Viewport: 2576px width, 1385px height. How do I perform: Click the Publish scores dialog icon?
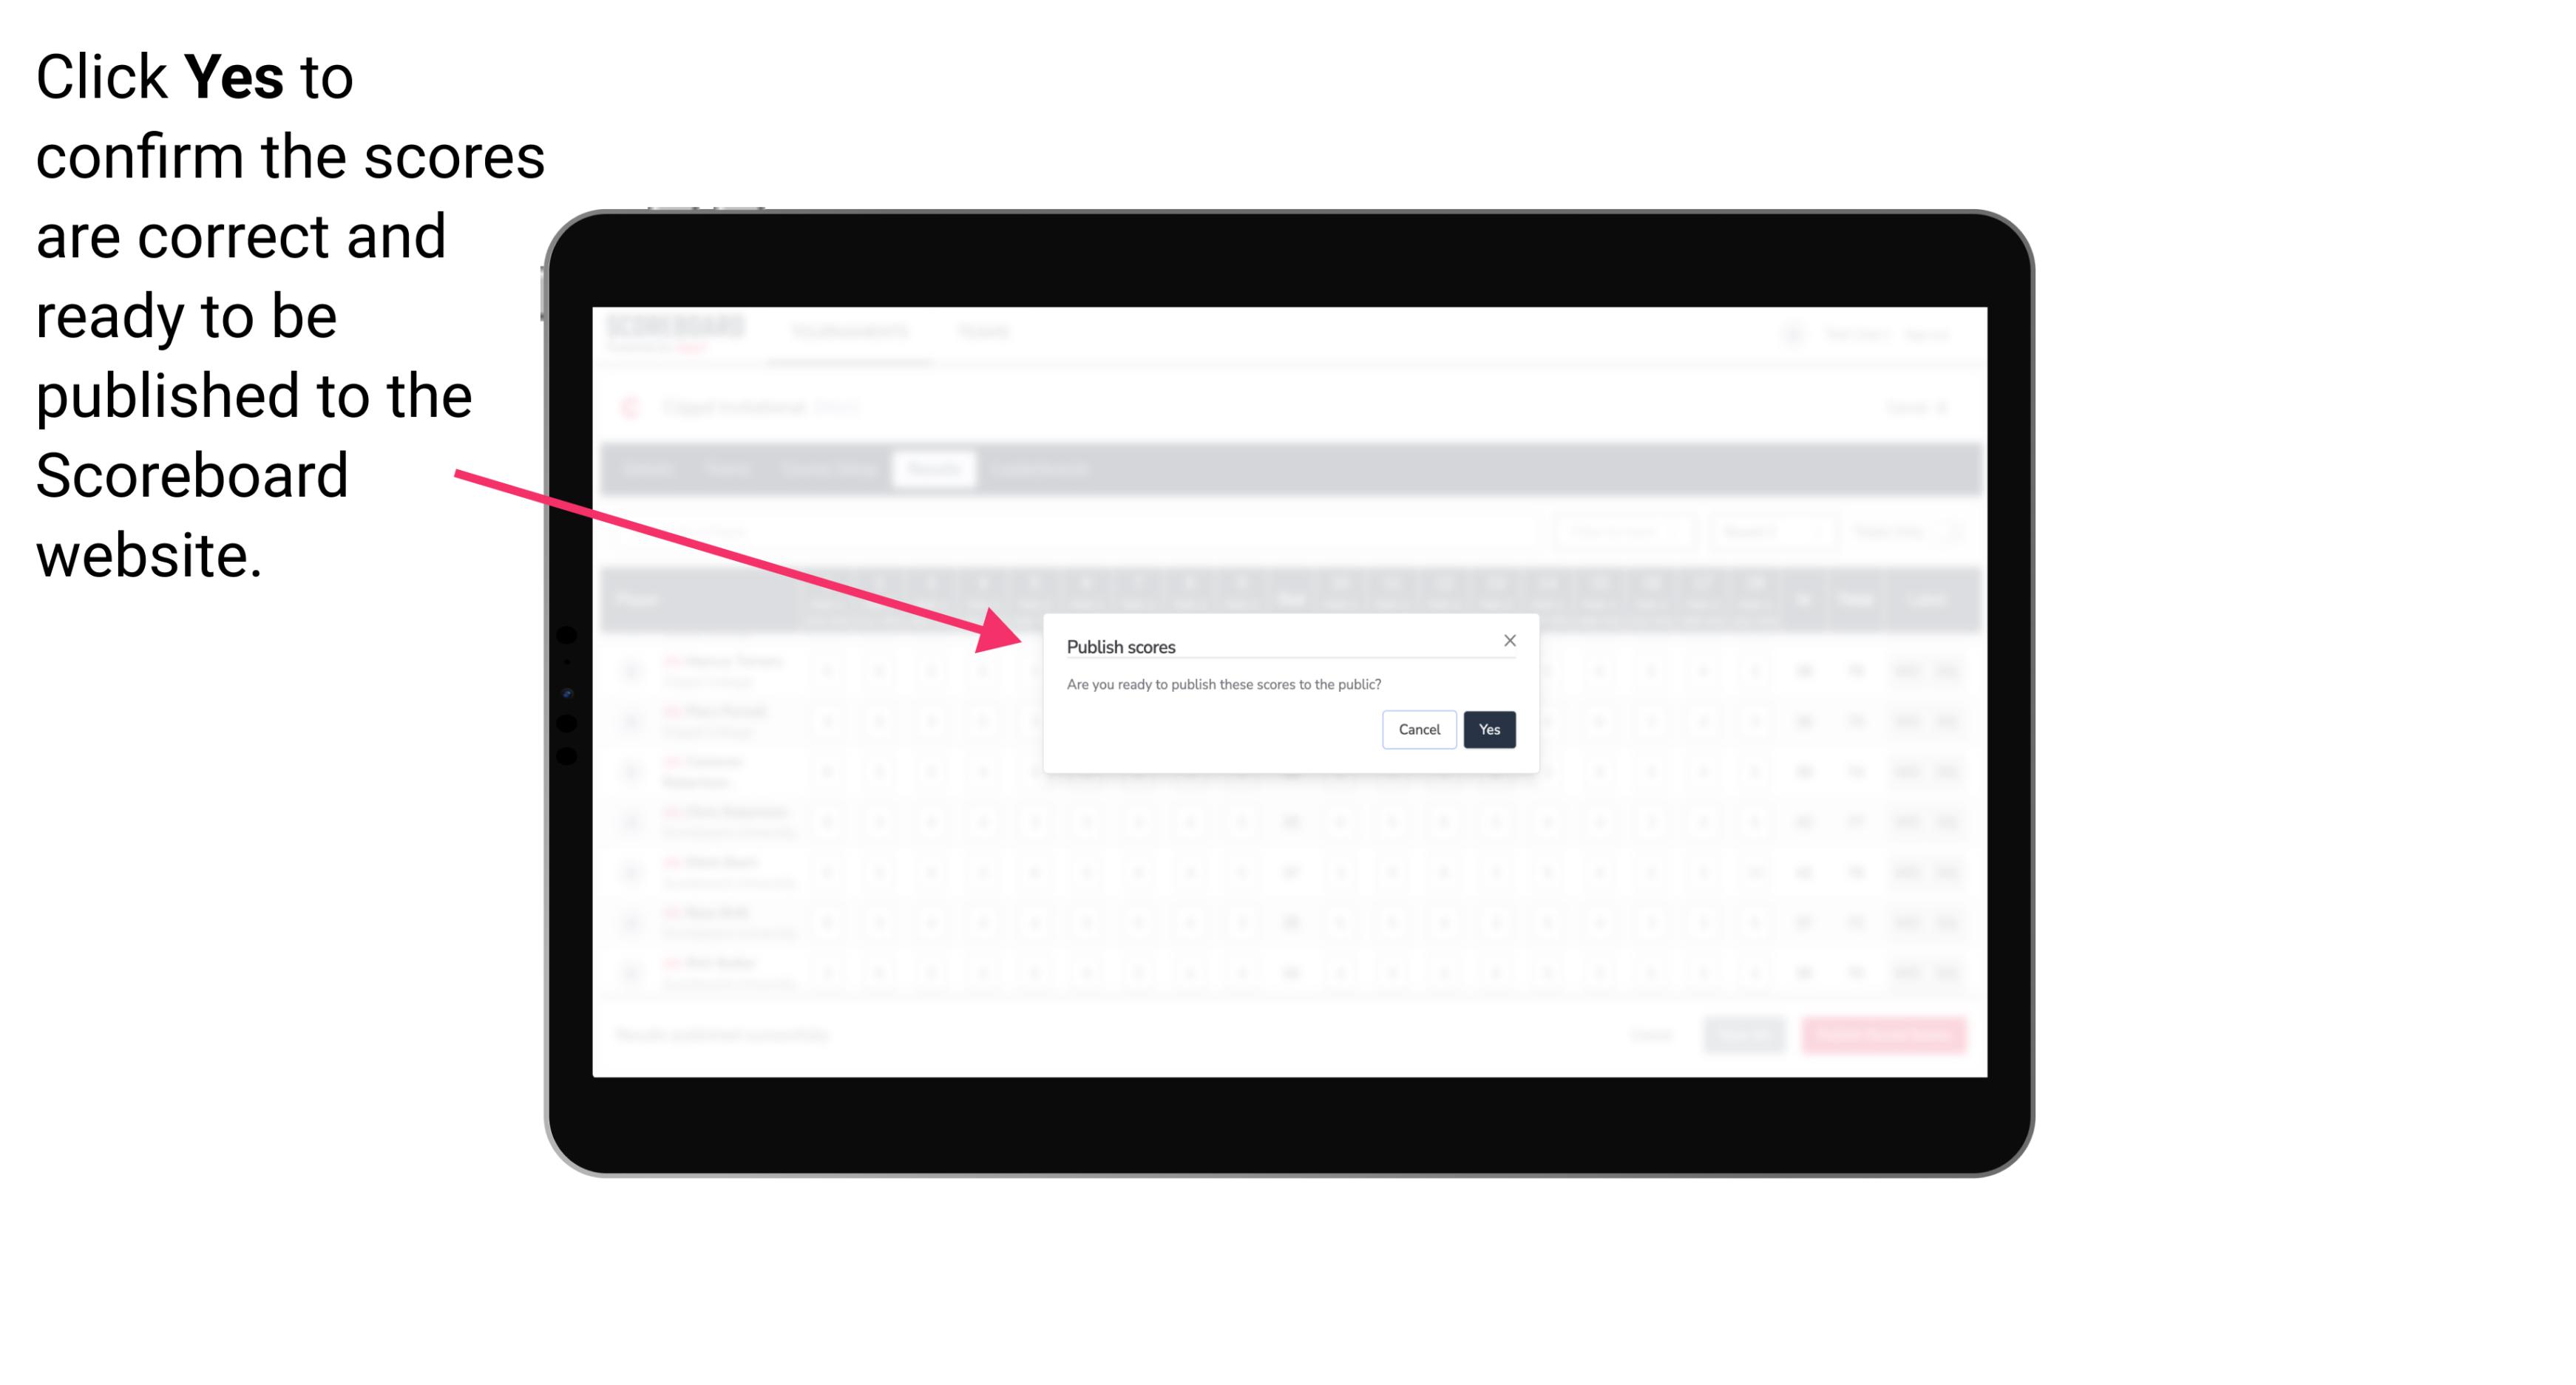point(1510,642)
